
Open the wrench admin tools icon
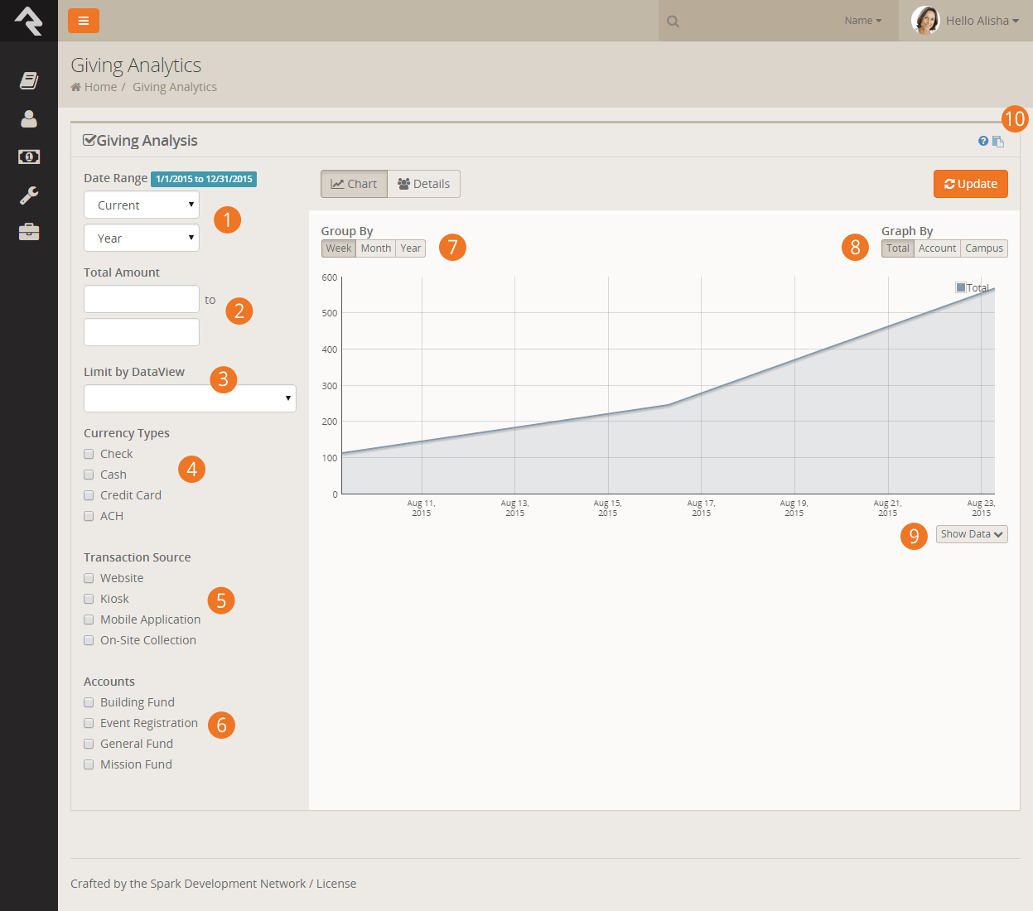pyautogui.click(x=29, y=195)
